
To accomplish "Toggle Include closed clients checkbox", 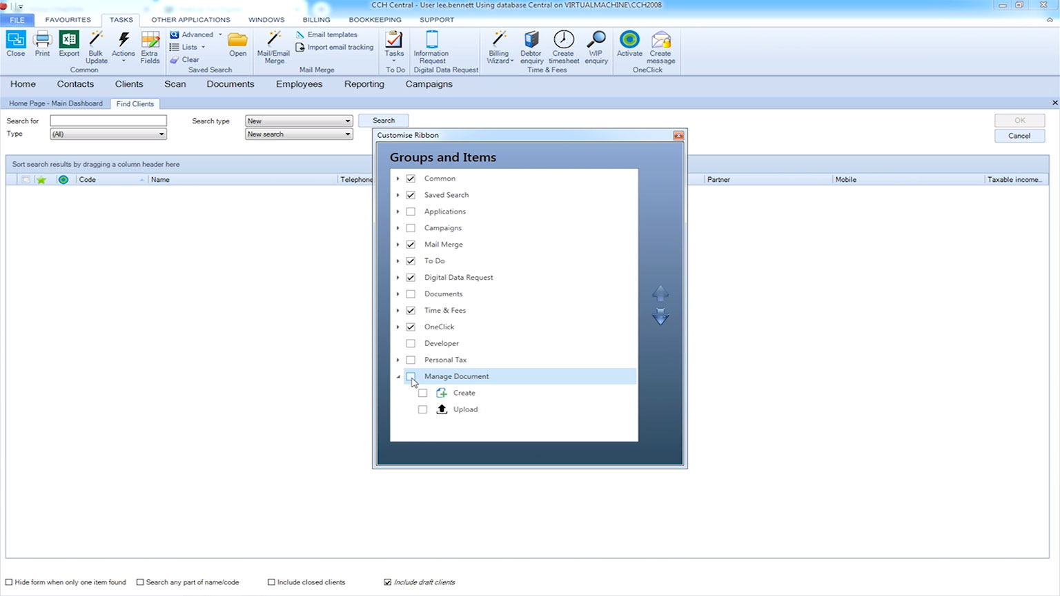I will pos(271,582).
